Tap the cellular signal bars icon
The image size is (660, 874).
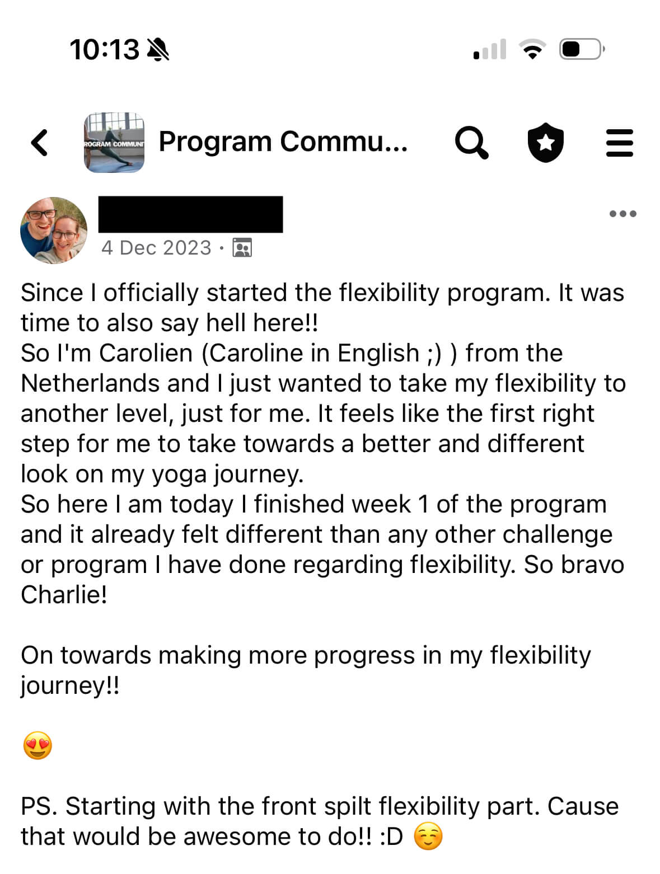coord(490,49)
